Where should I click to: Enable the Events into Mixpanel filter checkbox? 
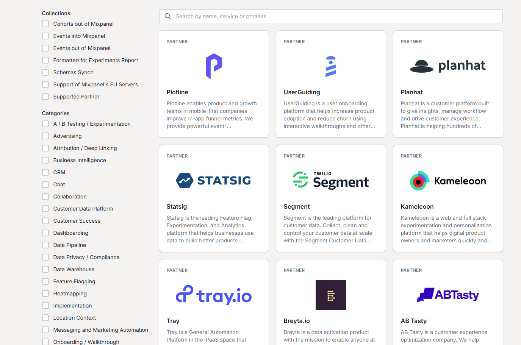45,36
